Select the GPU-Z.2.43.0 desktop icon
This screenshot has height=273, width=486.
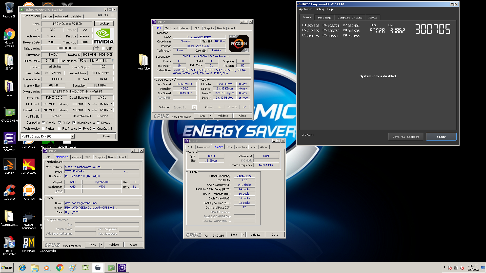click(9, 114)
